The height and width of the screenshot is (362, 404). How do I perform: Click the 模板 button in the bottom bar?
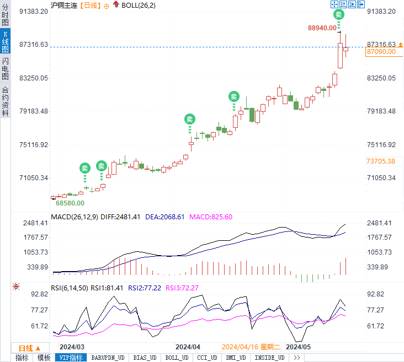[x=44, y=358]
